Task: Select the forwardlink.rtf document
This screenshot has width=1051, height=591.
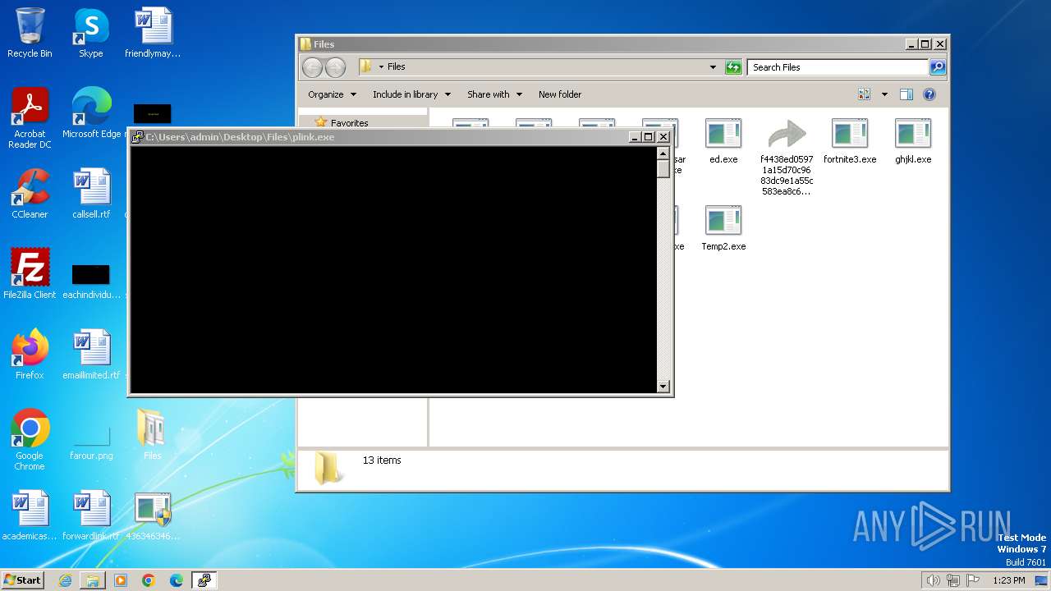Action: 91,515
